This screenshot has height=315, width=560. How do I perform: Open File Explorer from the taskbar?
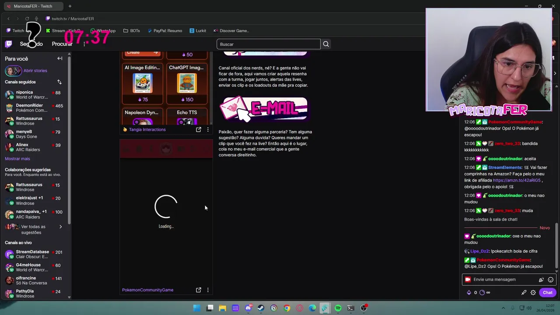tap(222, 308)
